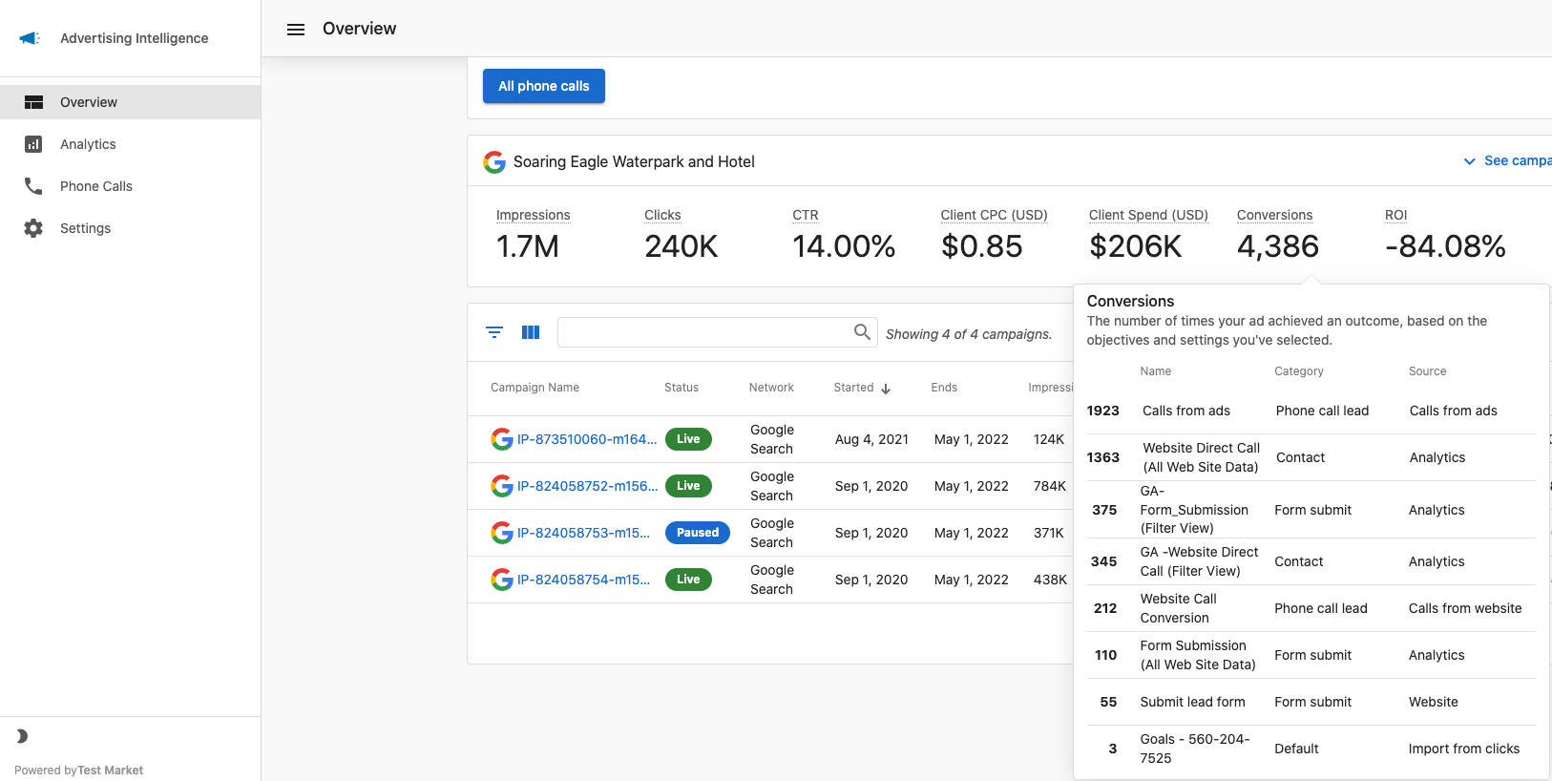Click the Aug 4, 2021 start date
Screen dimensions: 1552x781
[871, 439]
